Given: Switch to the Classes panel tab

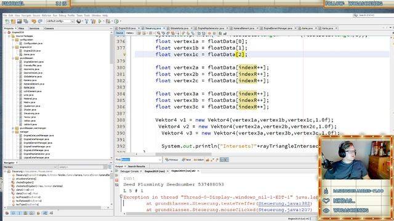Looking at the screenshot, I should 49,29.
